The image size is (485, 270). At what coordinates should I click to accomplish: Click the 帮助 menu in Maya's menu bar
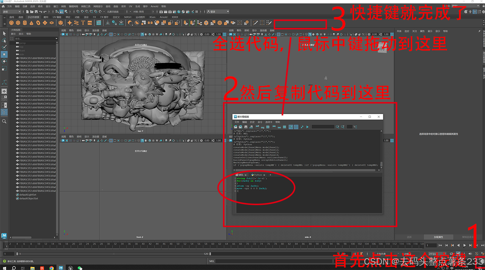tap(163, 6)
